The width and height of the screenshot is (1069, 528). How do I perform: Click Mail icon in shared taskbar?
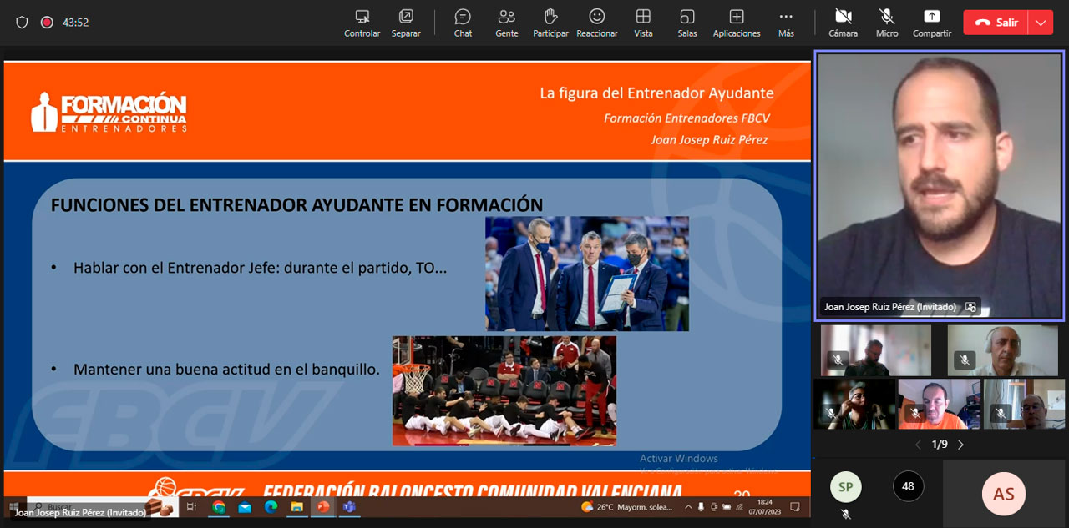pos(245,506)
